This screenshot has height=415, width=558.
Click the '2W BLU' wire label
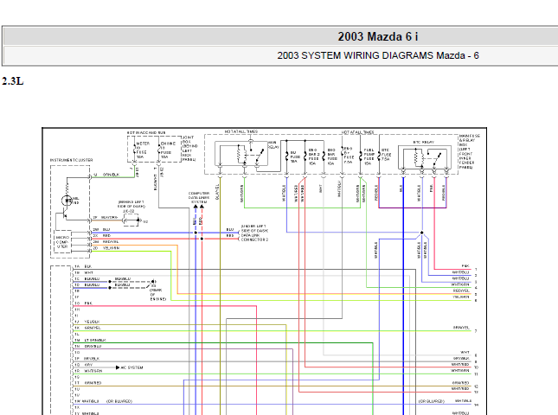tap(101, 230)
